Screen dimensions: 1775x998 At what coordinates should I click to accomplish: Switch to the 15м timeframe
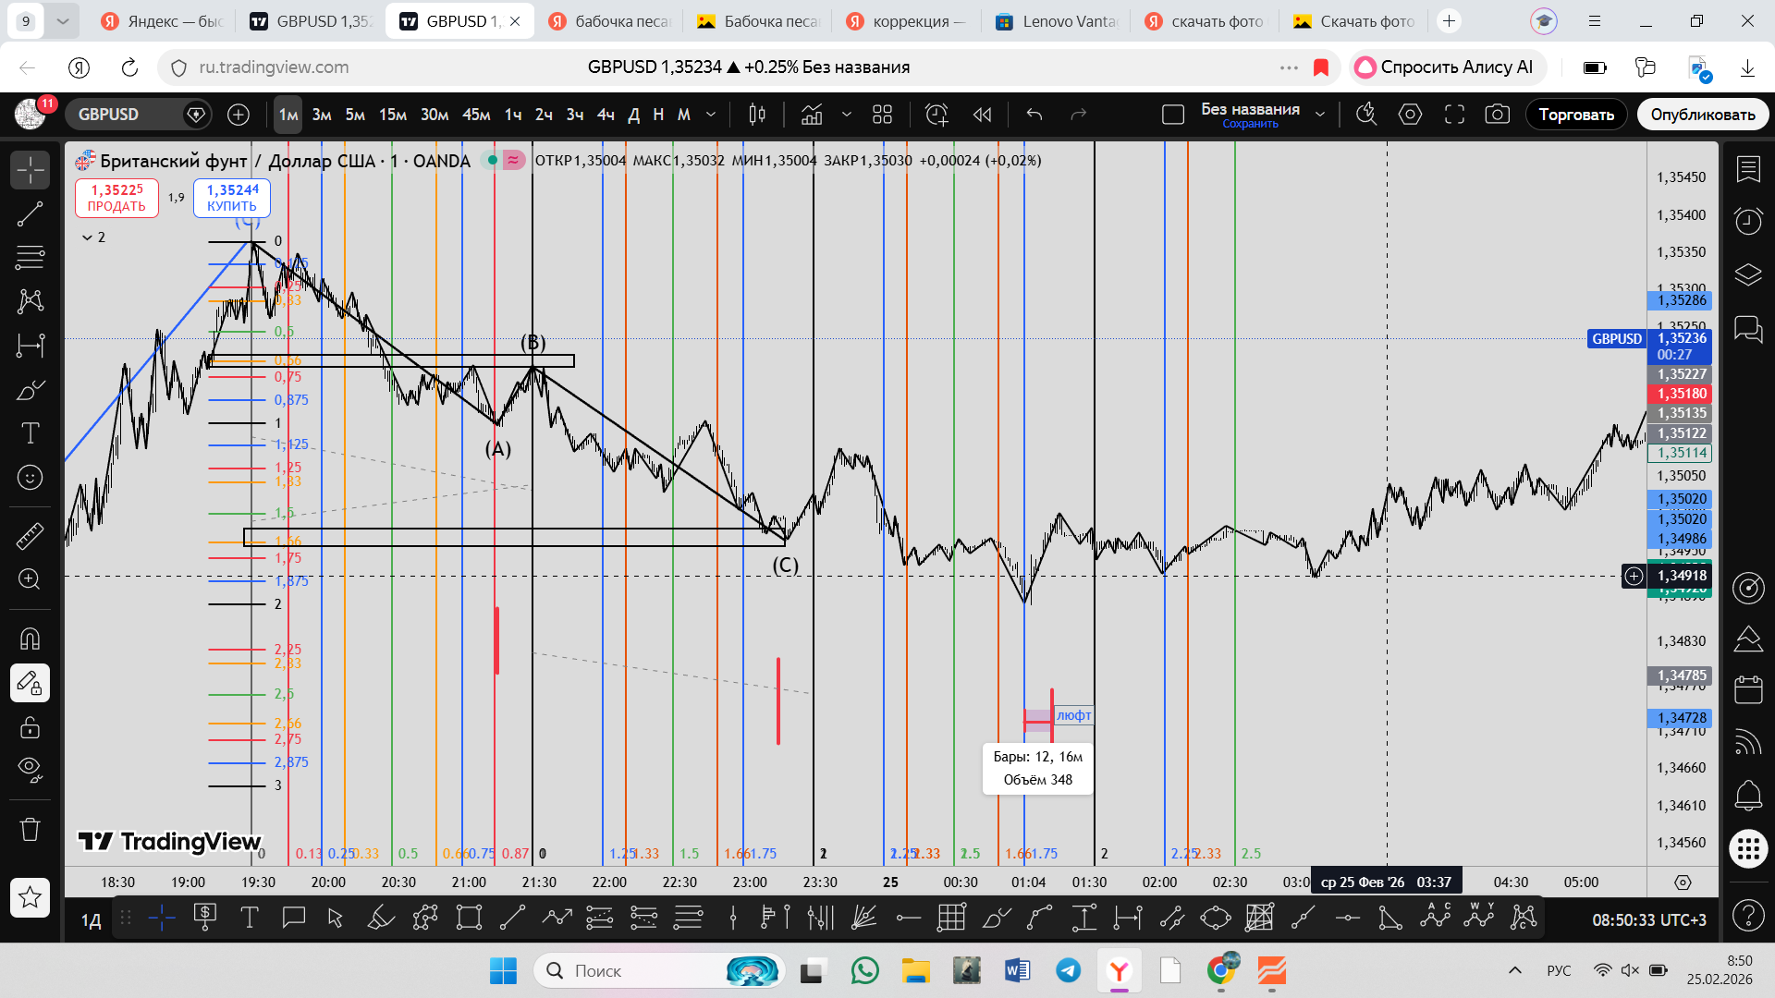click(392, 115)
